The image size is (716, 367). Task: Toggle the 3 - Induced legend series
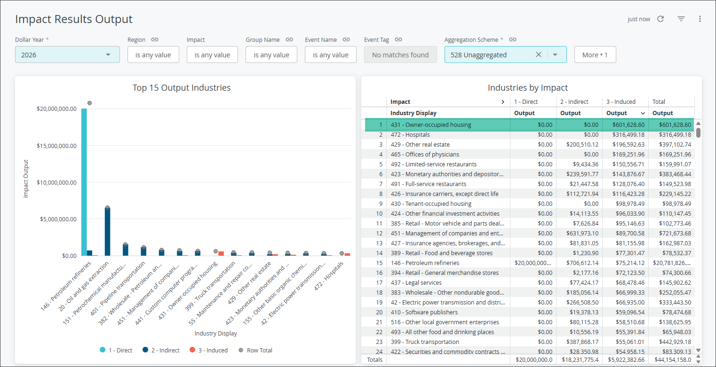pyautogui.click(x=208, y=350)
